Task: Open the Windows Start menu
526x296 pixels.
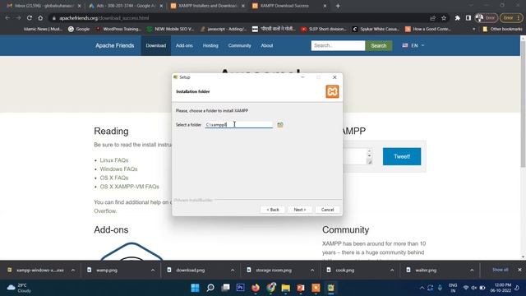Action: [x=195, y=288]
